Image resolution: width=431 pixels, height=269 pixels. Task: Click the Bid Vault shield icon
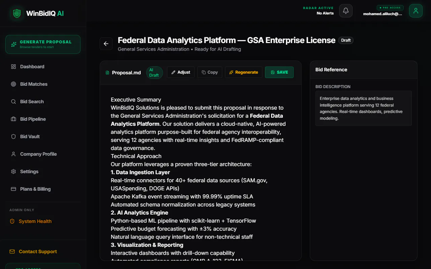(x=13, y=137)
